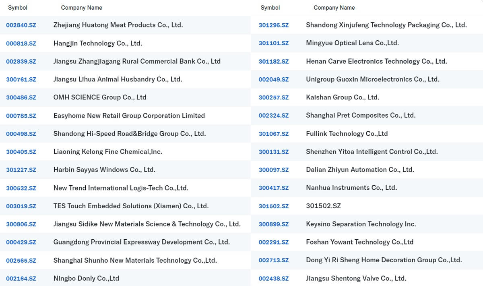Click Guangdong Provincial Expressway Development name

[x=142, y=242]
